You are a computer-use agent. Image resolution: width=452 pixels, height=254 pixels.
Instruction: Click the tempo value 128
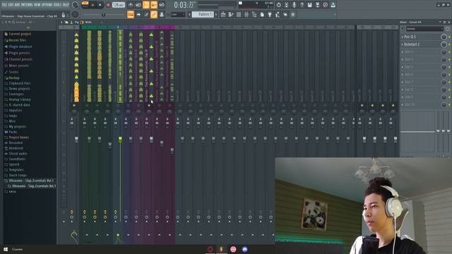click(119, 5)
